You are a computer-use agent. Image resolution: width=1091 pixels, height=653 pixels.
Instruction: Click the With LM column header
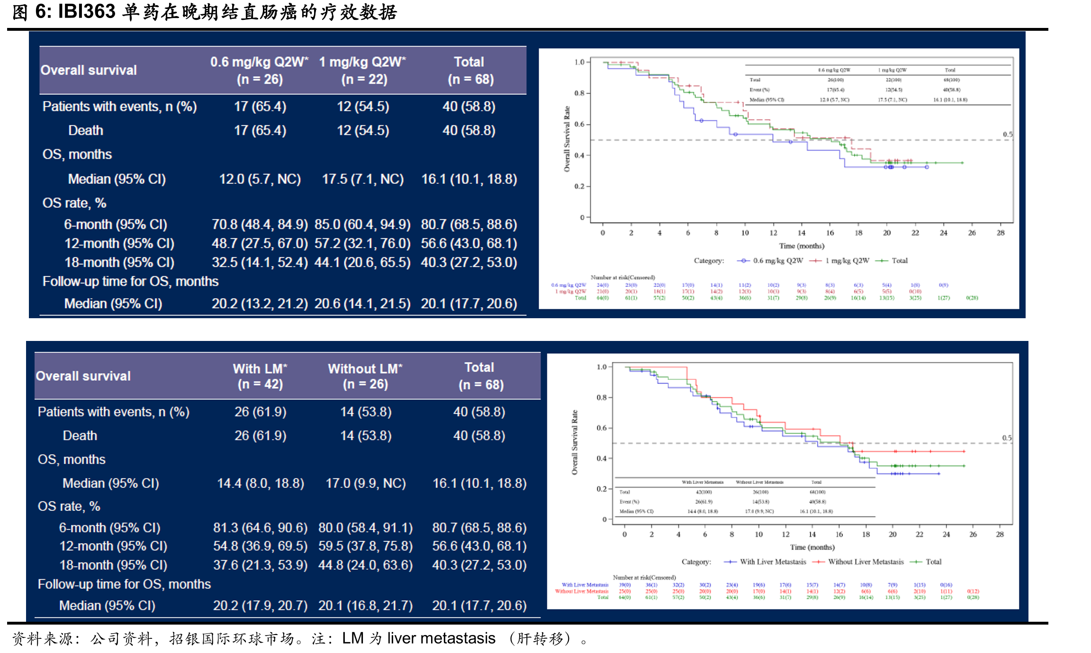(x=260, y=376)
